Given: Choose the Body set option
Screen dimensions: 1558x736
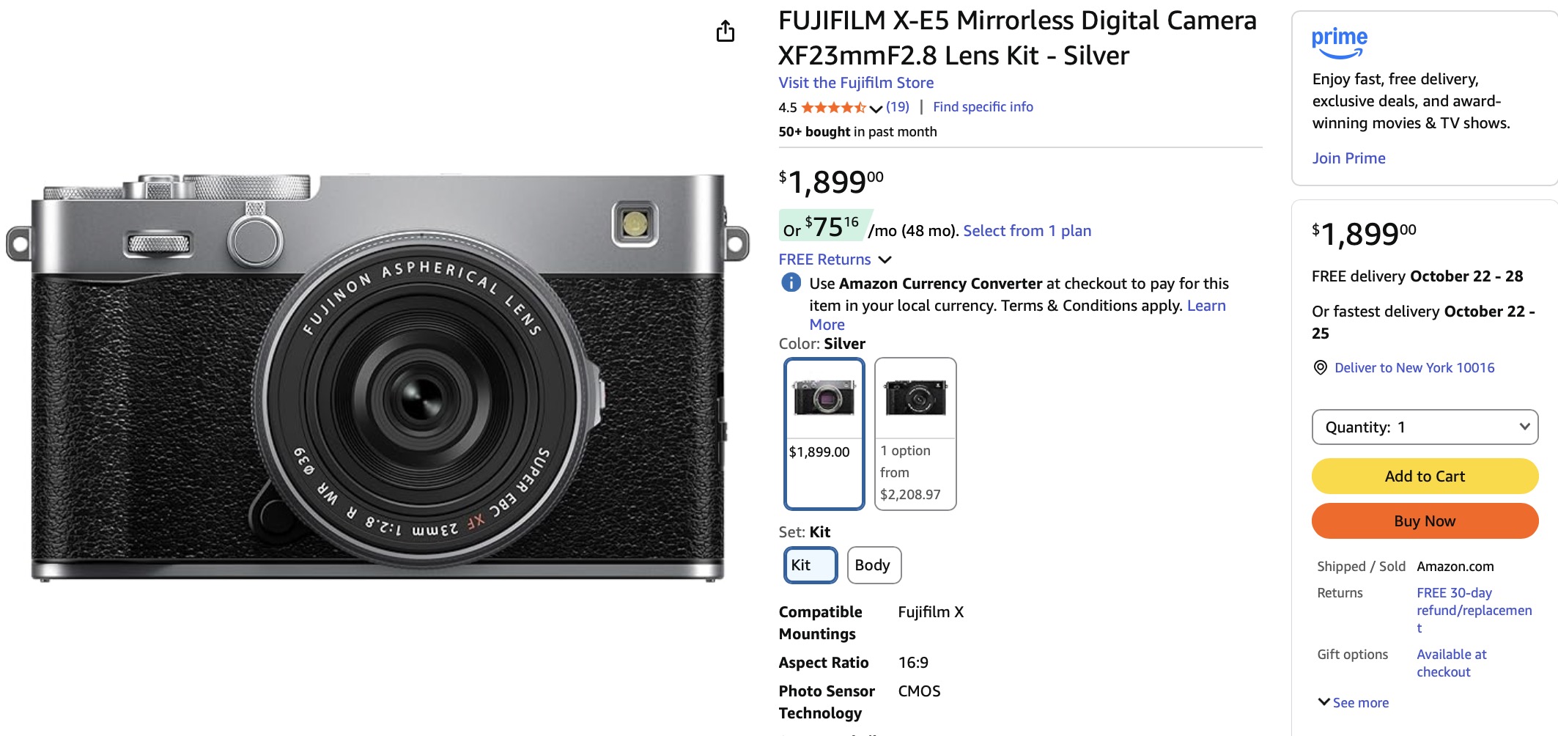Looking at the screenshot, I should click(874, 565).
